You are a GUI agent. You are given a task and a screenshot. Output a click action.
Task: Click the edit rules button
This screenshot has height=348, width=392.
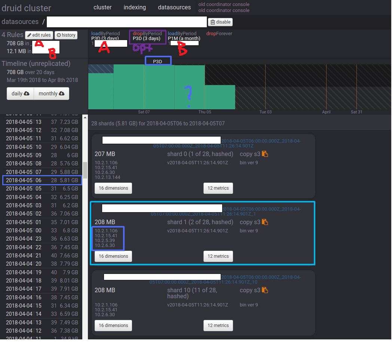pyautogui.click(x=39, y=35)
